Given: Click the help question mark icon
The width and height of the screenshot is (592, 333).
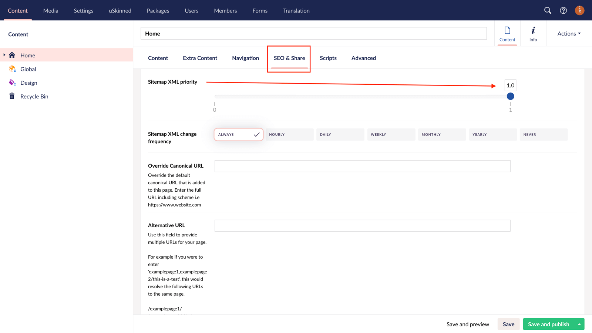Looking at the screenshot, I should tap(564, 10).
